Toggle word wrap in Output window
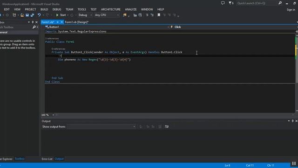This screenshot has width=298, height=168. [x=167, y=126]
